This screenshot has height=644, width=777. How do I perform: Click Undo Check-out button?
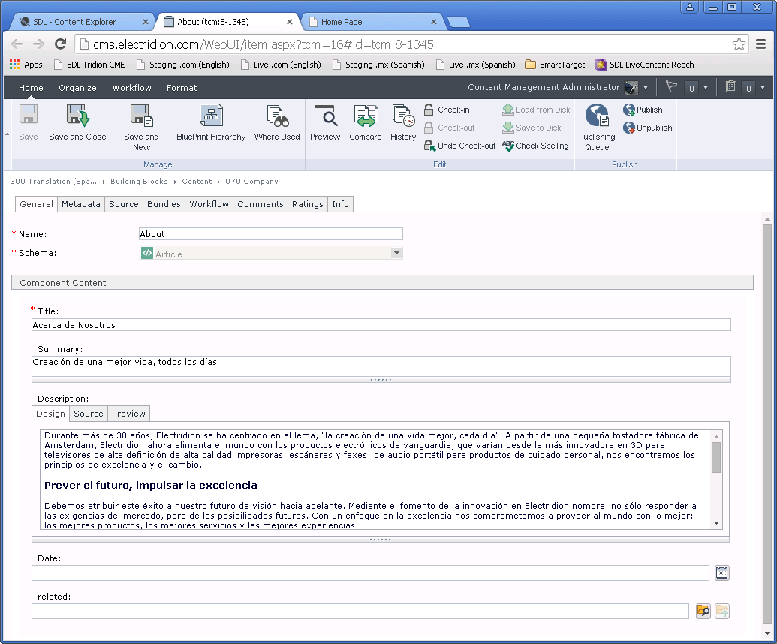tap(459, 146)
